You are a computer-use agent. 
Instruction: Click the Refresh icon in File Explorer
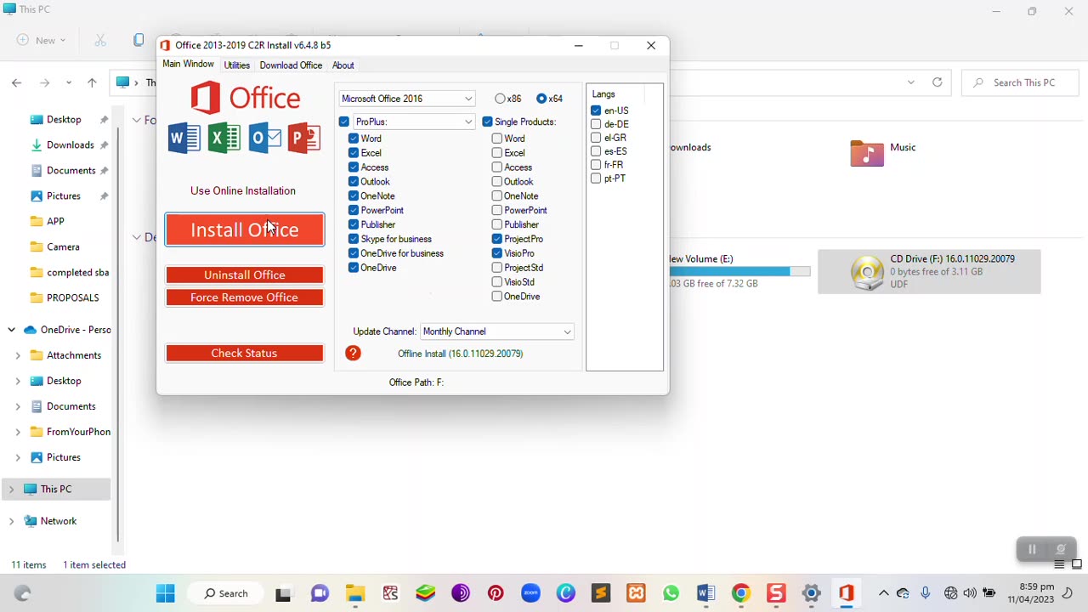(x=937, y=82)
